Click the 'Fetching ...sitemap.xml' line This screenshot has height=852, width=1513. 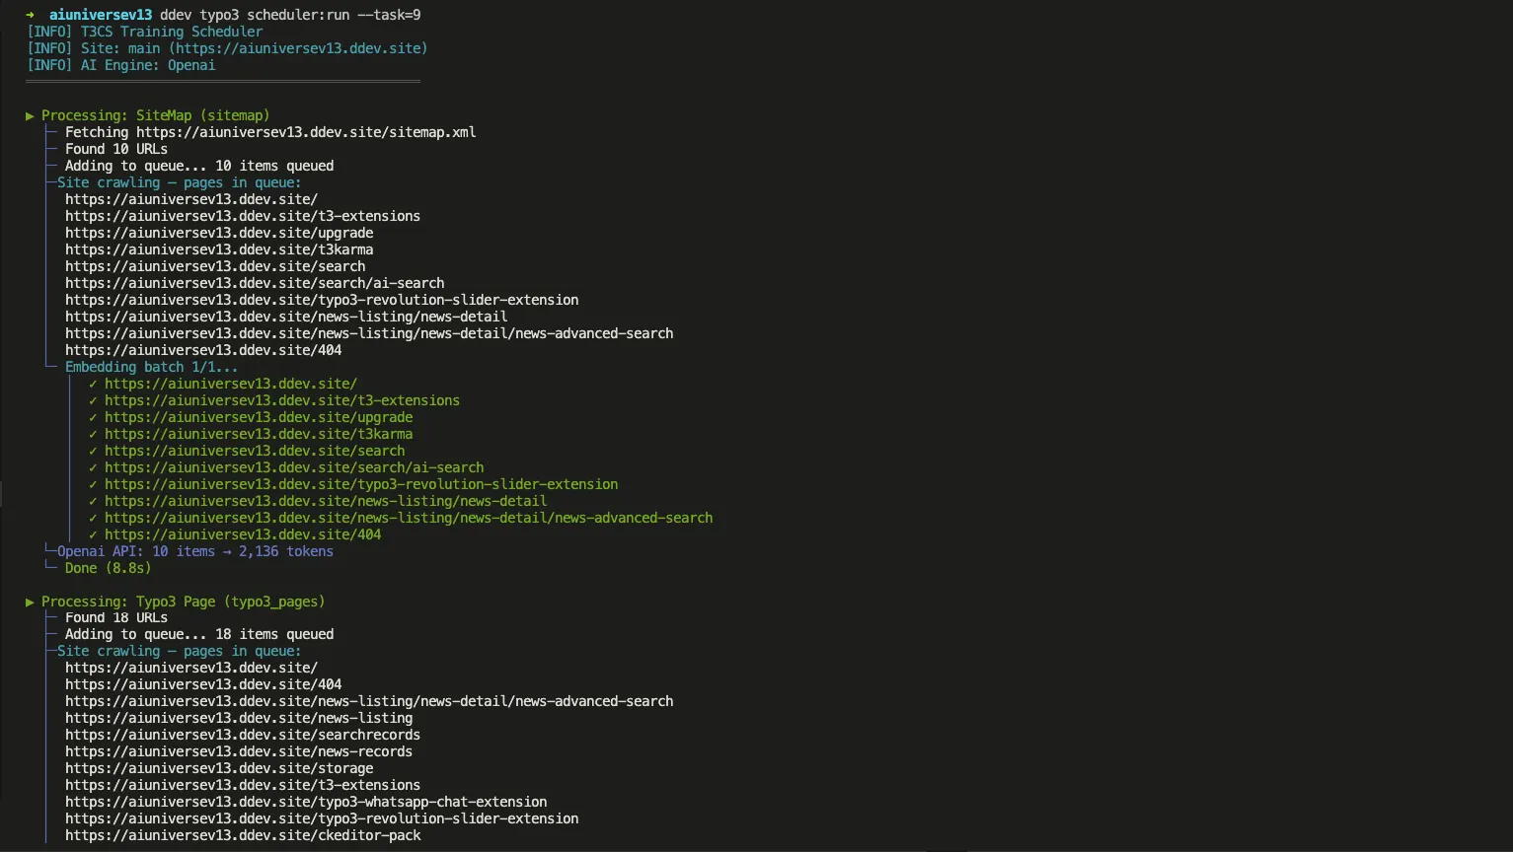click(x=270, y=132)
